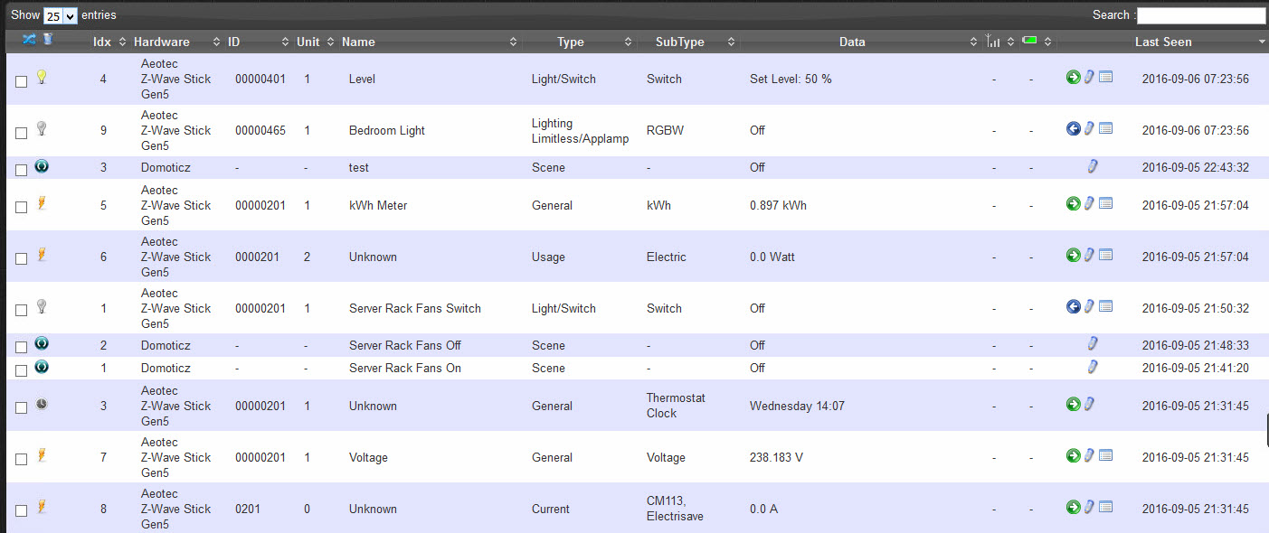
Task: Open the entries-per-page selector showing 25
Action: (x=61, y=15)
